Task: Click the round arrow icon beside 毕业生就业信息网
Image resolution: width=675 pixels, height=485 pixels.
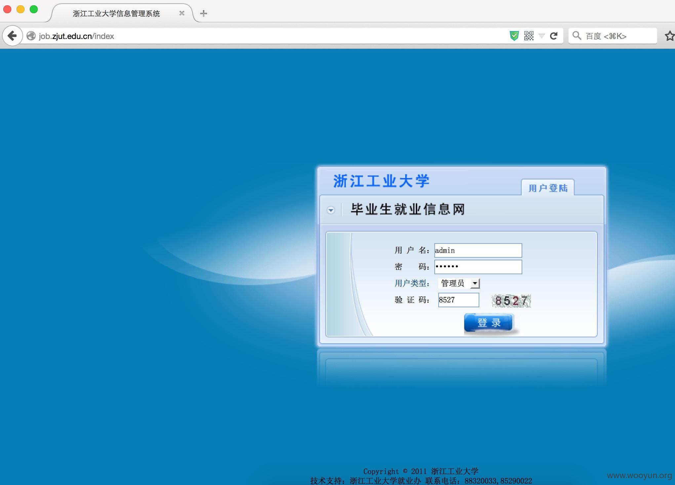Action: point(331,210)
